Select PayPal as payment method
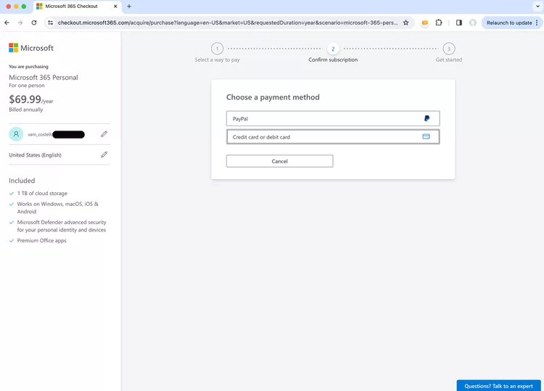This screenshot has height=391, width=544. pyautogui.click(x=332, y=118)
